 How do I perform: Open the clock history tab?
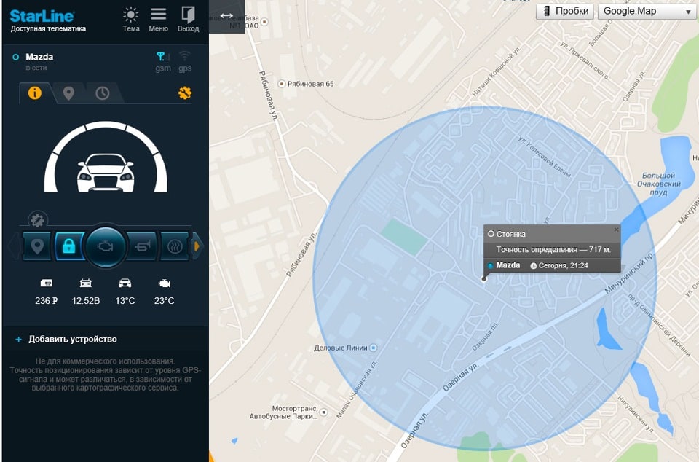point(103,93)
